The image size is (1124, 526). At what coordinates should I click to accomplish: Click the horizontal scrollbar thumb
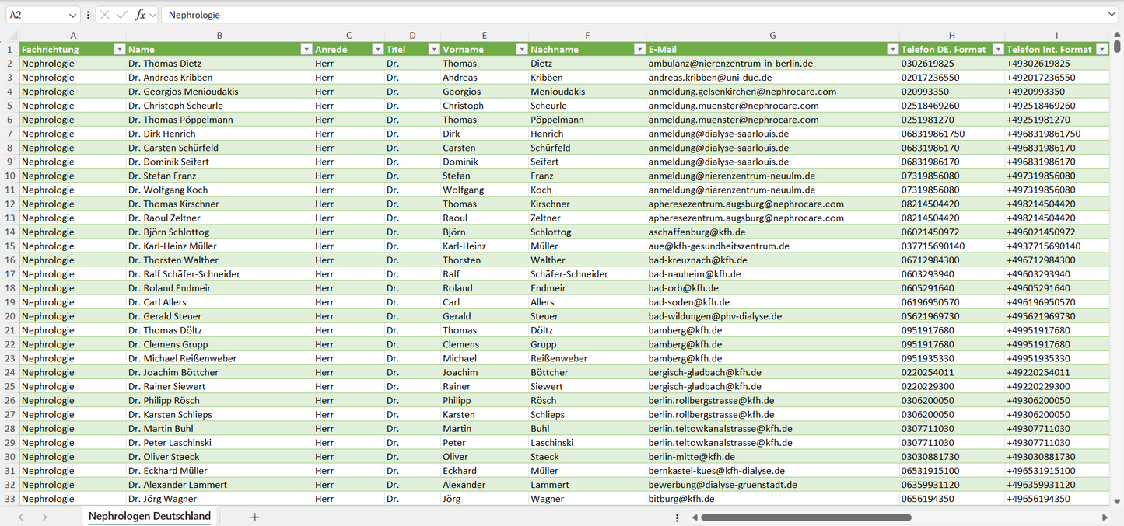pyautogui.click(x=805, y=517)
